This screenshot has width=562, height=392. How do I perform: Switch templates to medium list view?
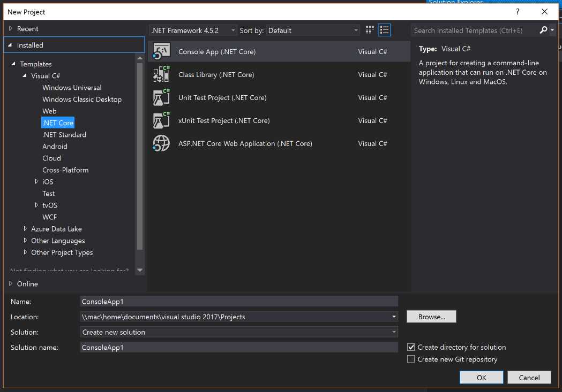[384, 30]
